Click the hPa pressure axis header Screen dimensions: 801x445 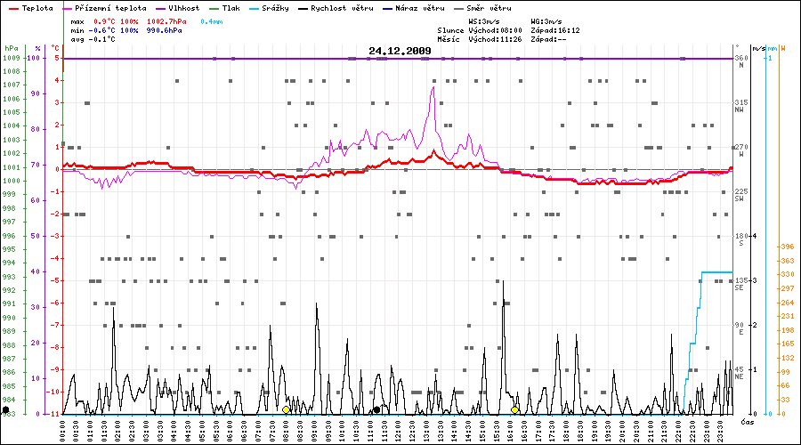[11, 48]
